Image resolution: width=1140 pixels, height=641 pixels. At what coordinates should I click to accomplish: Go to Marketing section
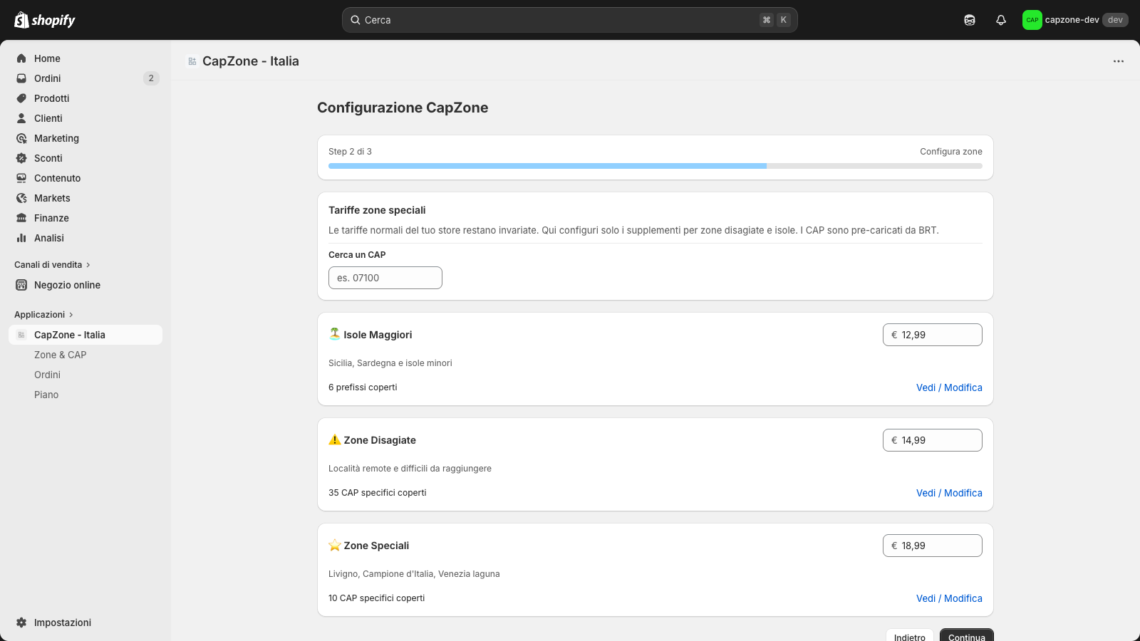pos(85,138)
